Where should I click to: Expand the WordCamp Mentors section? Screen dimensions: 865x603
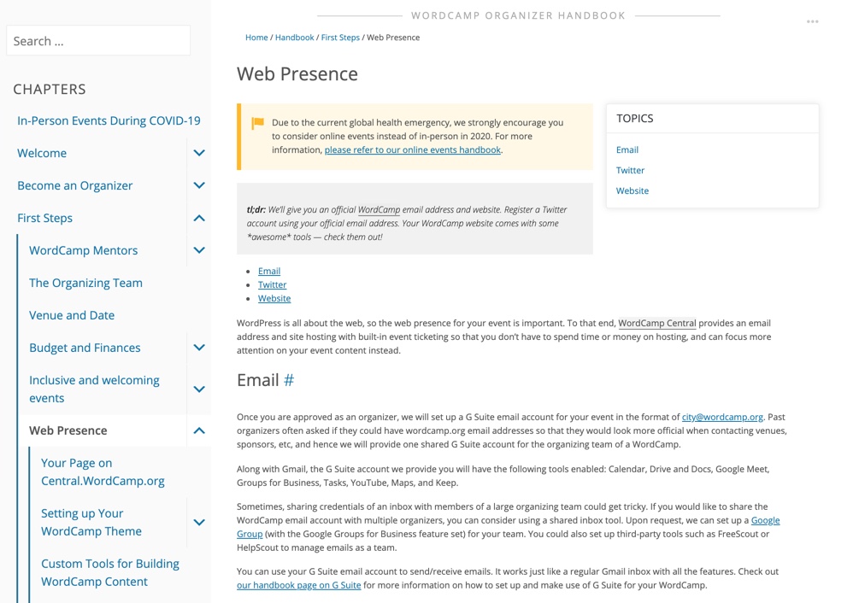pos(199,250)
